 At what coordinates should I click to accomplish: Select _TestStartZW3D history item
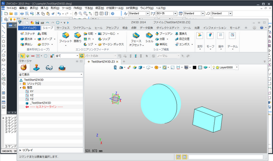(x=40, y=103)
